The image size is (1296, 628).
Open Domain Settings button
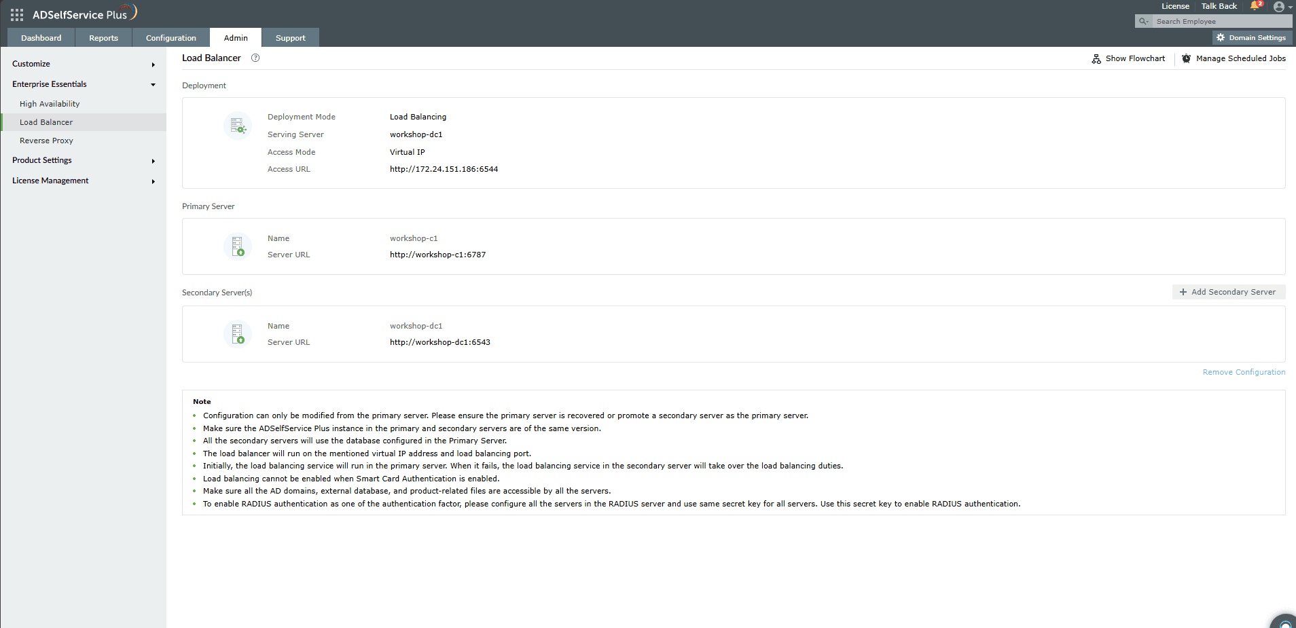click(x=1252, y=38)
